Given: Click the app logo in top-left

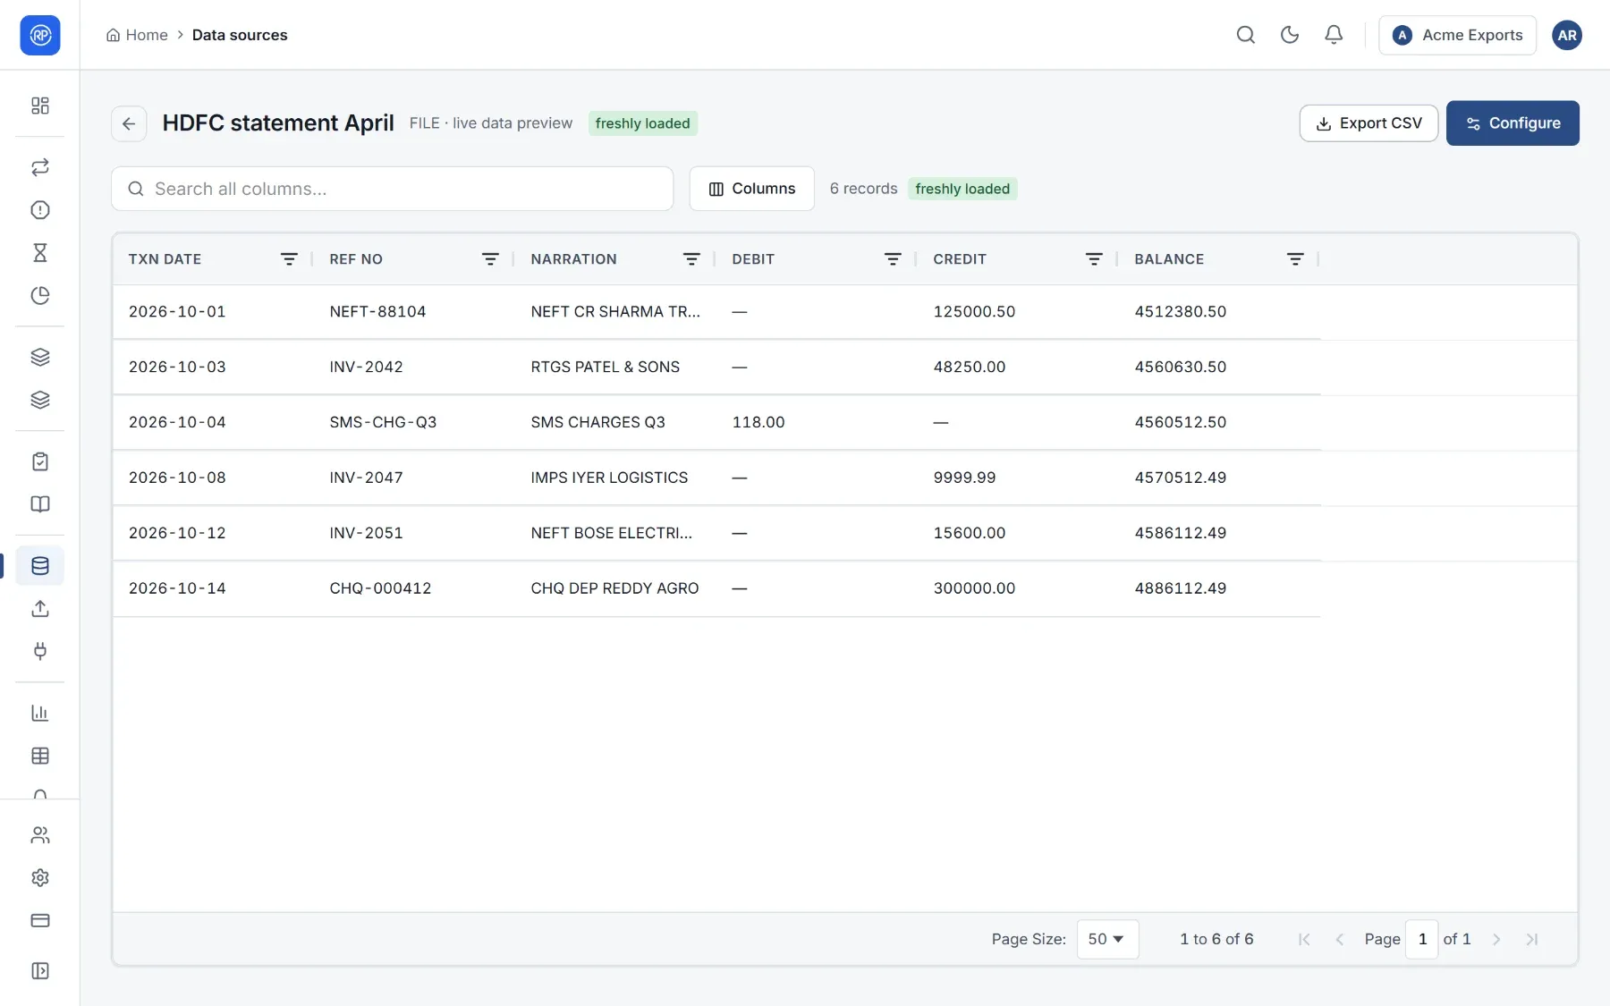Looking at the screenshot, I should tap(40, 35).
